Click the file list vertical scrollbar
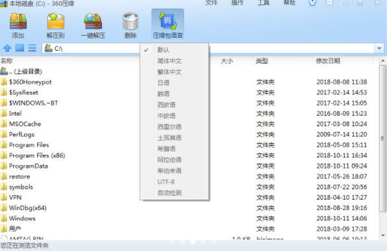 point(382,139)
